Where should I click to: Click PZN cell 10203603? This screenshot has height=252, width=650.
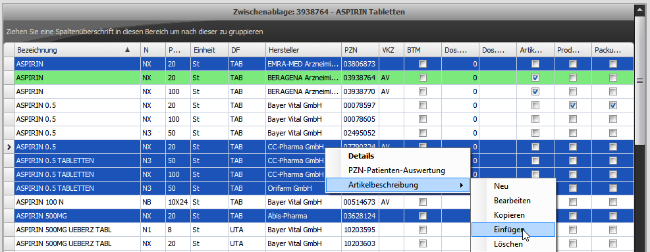(x=360, y=243)
